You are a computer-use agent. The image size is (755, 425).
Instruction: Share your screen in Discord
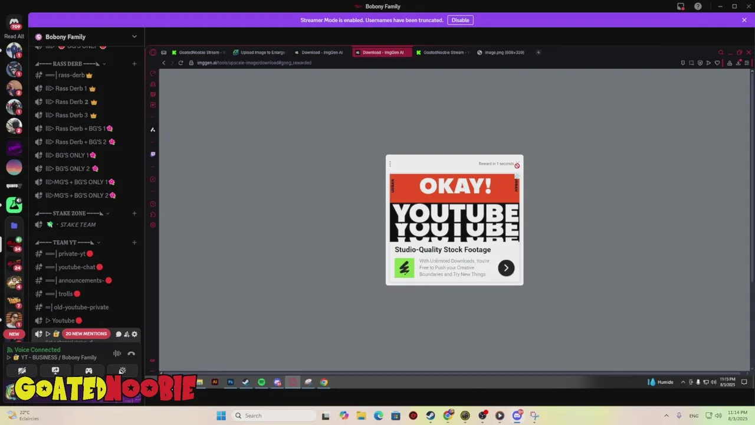(x=55, y=371)
